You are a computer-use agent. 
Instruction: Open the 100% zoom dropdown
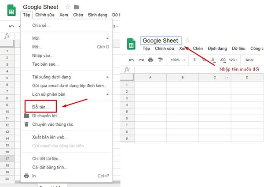click(x=178, y=60)
